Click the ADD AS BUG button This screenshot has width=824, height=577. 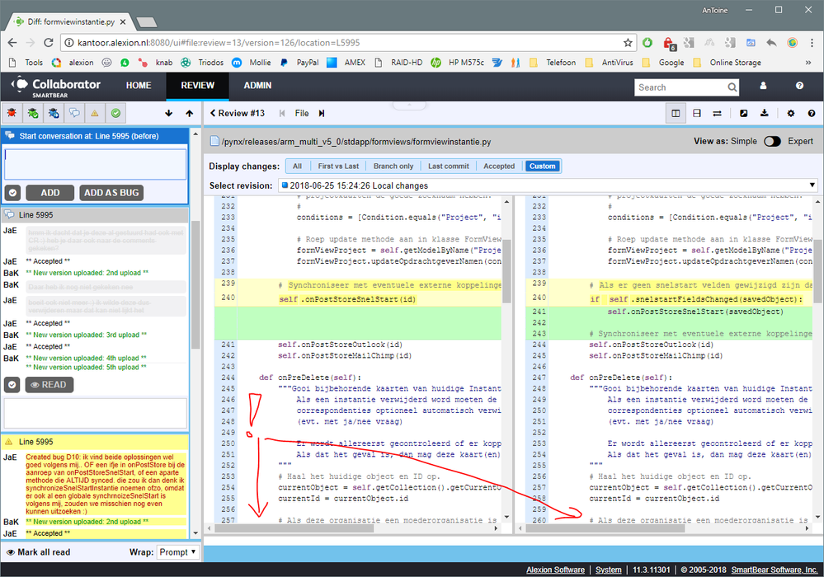pyautogui.click(x=113, y=192)
